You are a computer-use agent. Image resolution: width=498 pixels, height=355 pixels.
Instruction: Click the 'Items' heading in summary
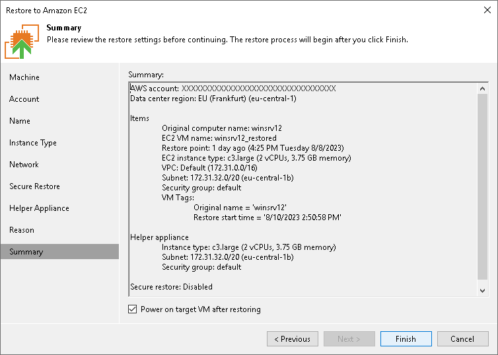[139, 118]
